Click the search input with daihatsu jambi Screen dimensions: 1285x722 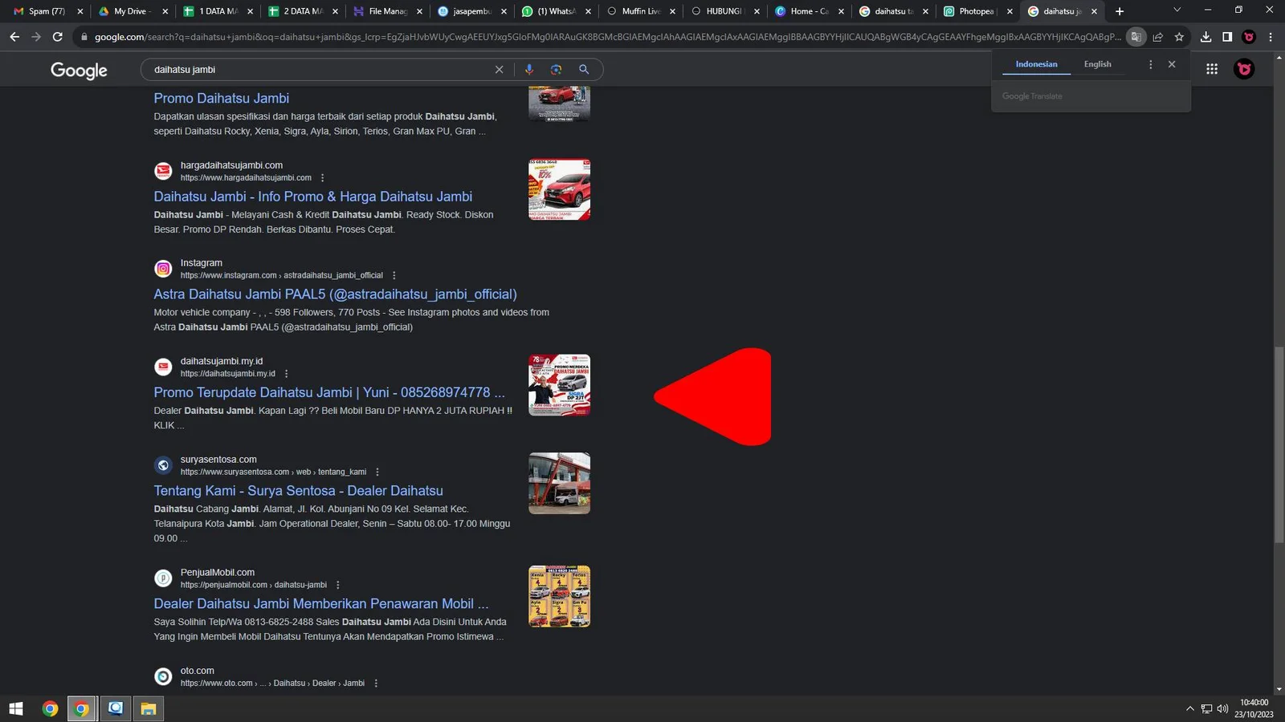(x=321, y=70)
